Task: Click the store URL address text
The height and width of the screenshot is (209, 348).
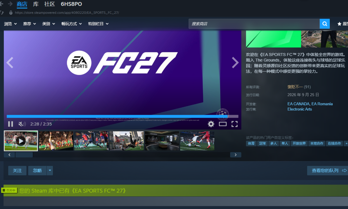Action: [67, 13]
